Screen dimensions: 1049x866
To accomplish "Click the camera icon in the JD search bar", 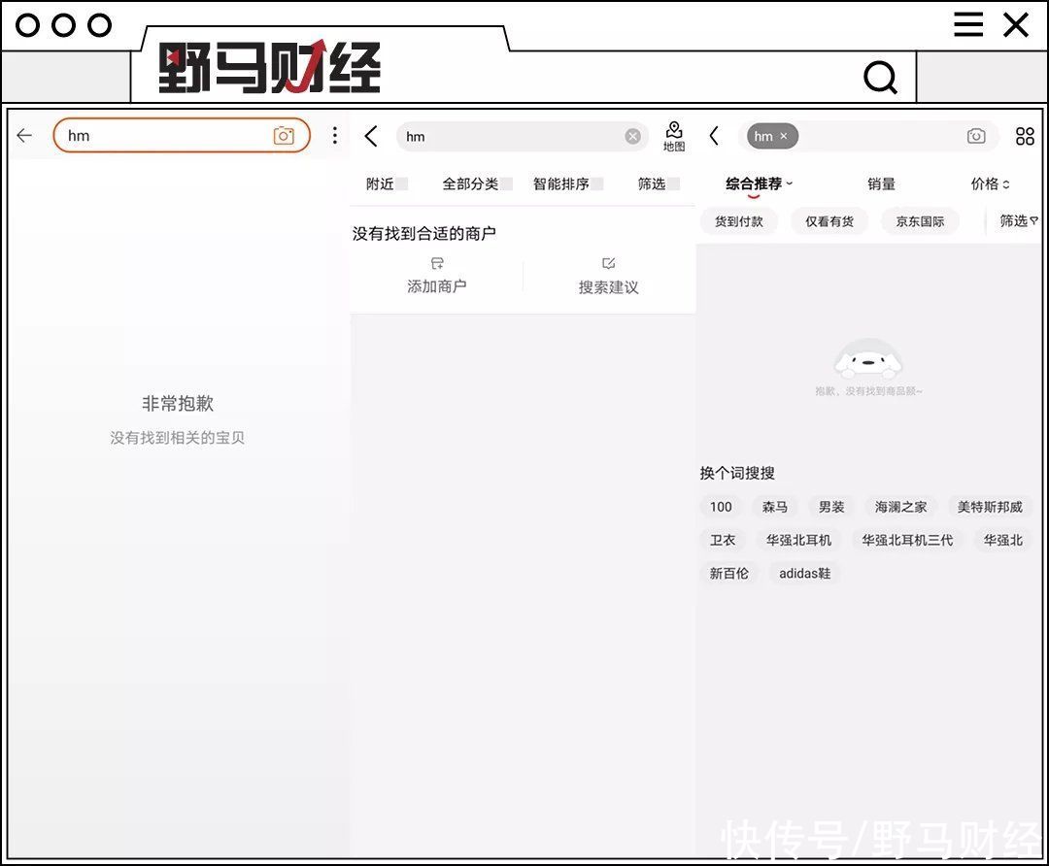I will [x=976, y=136].
